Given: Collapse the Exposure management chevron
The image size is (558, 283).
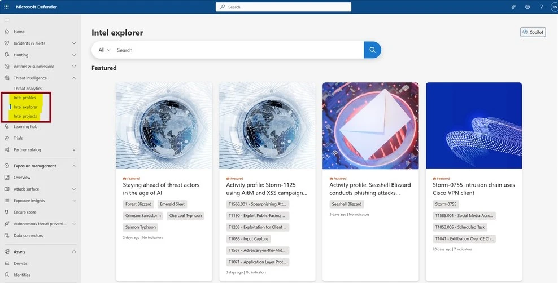Looking at the screenshot, I should pyautogui.click(x=74, y=166).
